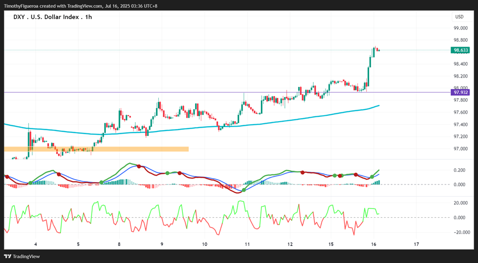
Task: Click date label 9 on time axis
Action: click(x=162, y=244)
